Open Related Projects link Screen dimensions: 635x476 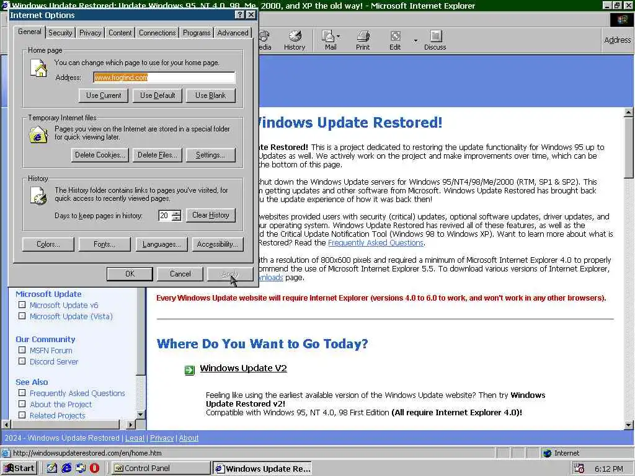click(58, 416)
